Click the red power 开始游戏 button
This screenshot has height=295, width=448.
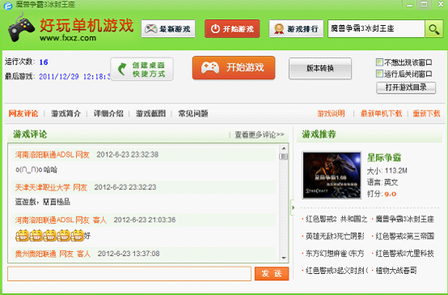coord(232,28)
